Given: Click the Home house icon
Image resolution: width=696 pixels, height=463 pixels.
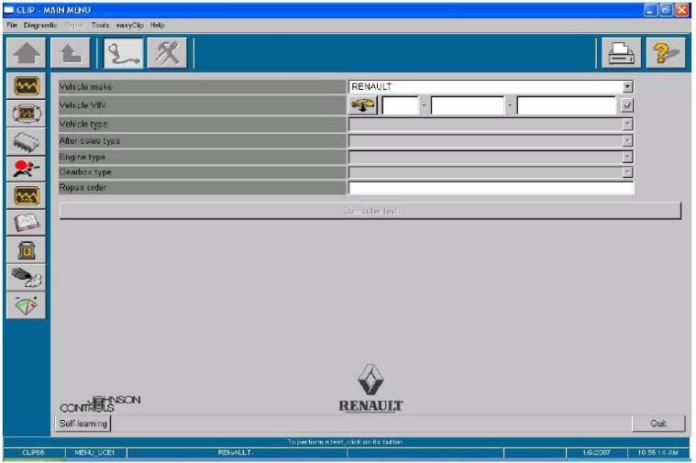Looking at the screenshot, I should [x=27, y=53].
